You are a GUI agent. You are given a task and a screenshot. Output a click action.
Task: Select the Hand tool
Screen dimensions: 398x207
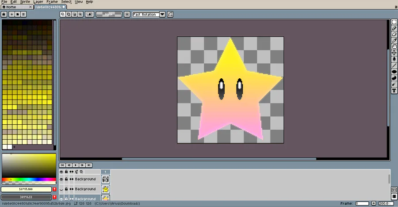[x=394, y=46]
